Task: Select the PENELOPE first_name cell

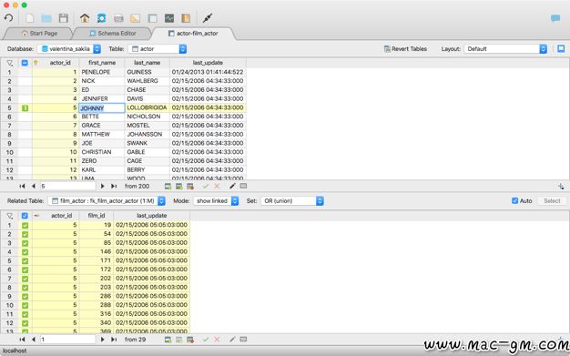Action: (102, 72)
